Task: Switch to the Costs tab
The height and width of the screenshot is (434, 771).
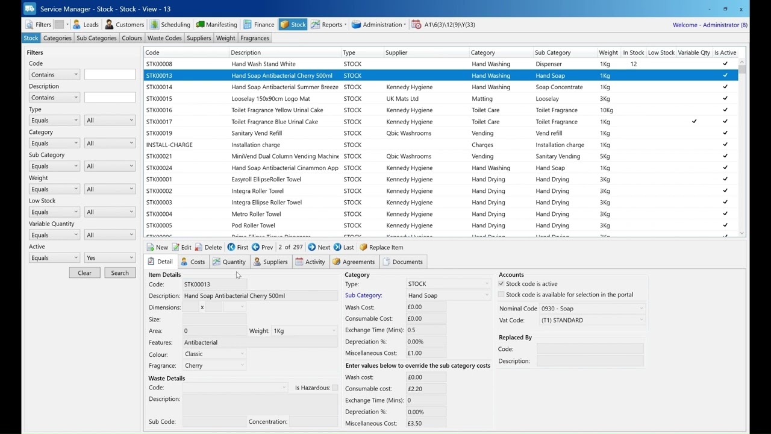Action: coord(192,262)
